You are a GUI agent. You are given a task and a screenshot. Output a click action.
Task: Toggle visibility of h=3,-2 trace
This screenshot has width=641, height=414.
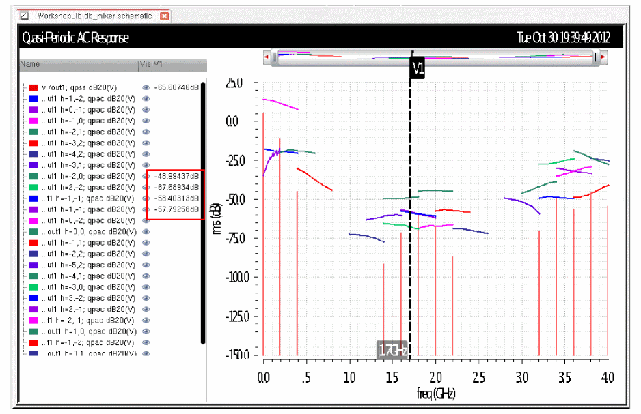click(146, 298)
